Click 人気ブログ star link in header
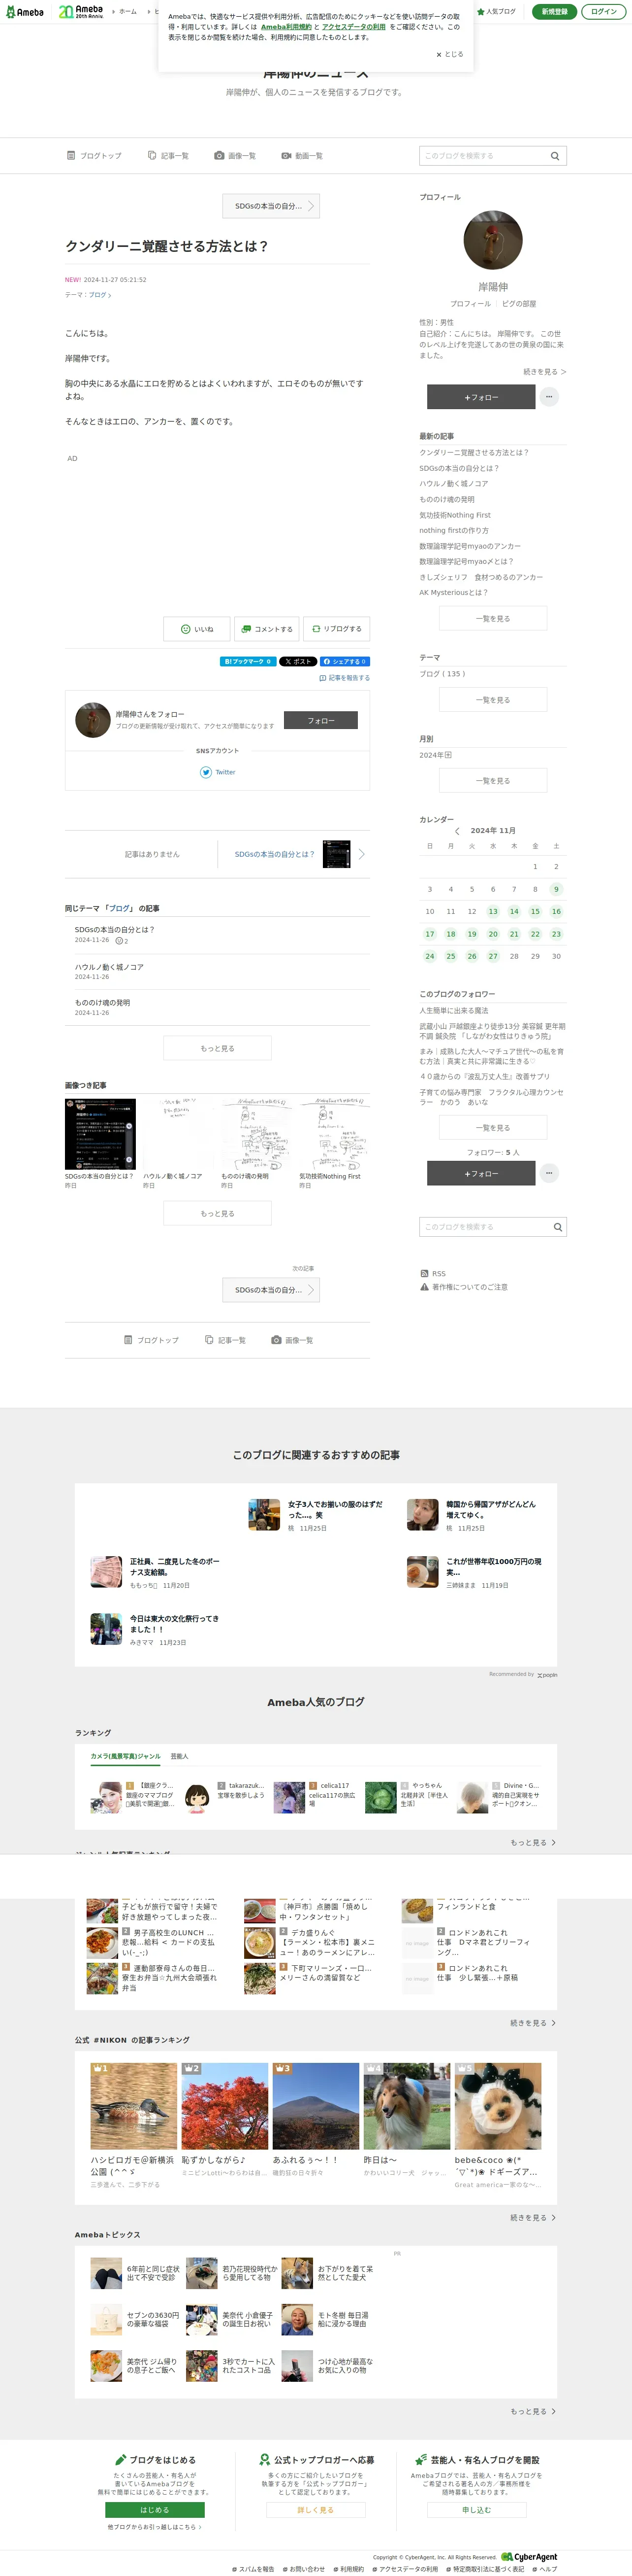 pyautogui.click(x=497, y=12)
